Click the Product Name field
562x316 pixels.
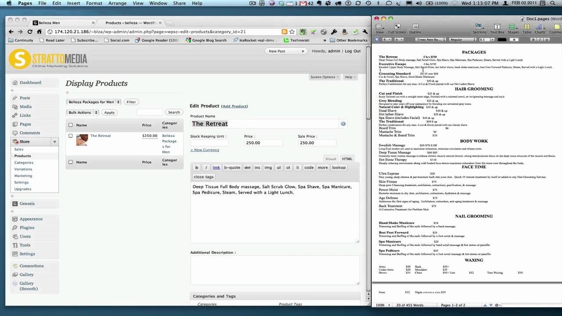pyautogui.click(x=264, y=124)
